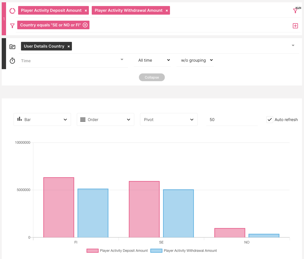Click the pink donut metrics icon
Screen dimensions: 304x259
(12, 11)
